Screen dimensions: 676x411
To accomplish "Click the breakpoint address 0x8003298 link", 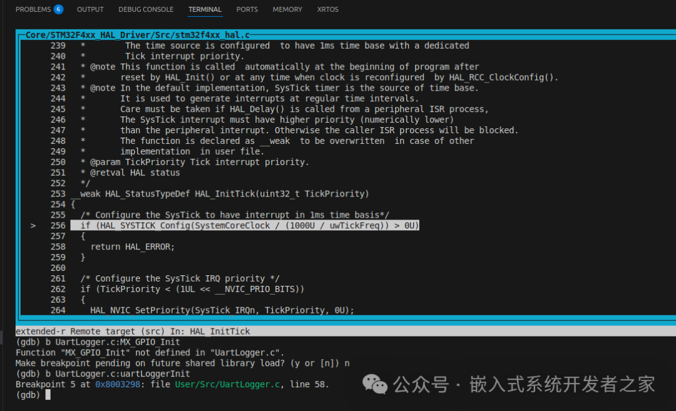I will tap(118, 384).
